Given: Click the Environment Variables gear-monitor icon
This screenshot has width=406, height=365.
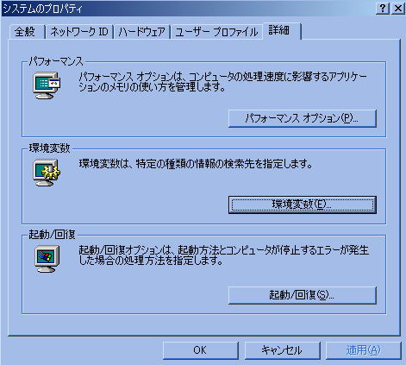Looking at the screenshot, I should click(x=47, y=173).
